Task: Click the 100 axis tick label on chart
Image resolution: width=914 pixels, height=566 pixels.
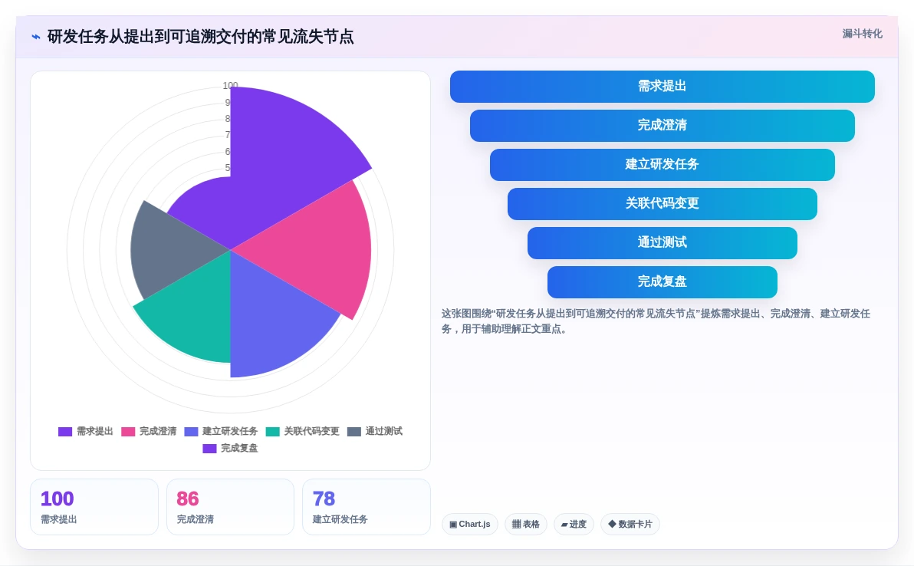Action: tap(230, 86)
